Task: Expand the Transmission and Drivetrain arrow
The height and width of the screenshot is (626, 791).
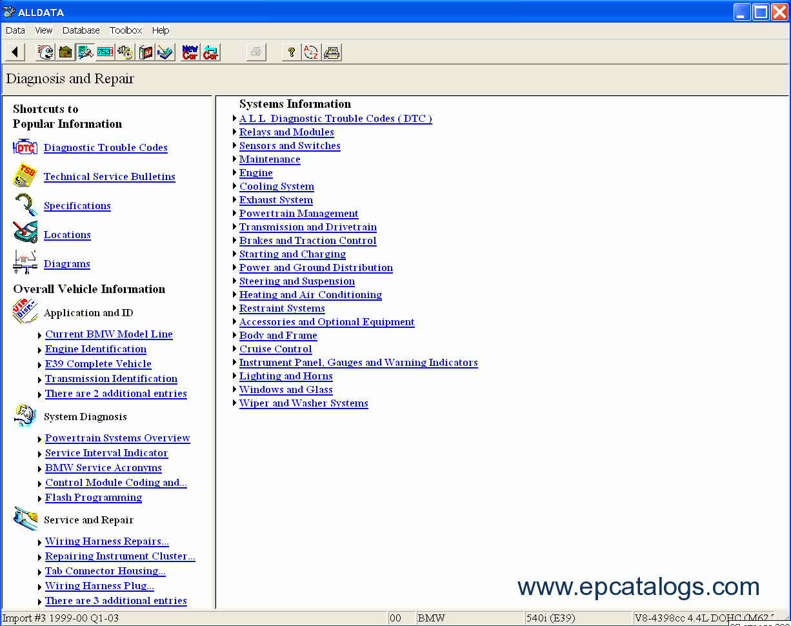Action: (x=235, y=227)
